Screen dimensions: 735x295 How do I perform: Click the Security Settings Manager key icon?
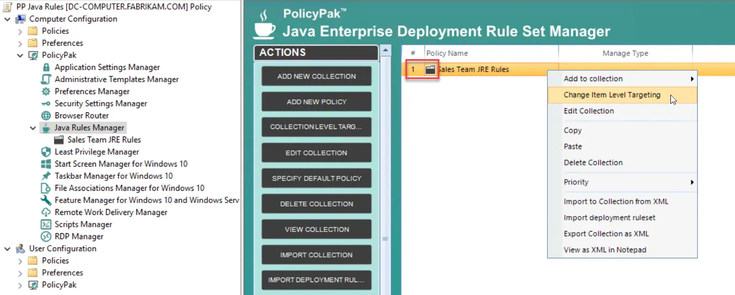pos(46,103)
